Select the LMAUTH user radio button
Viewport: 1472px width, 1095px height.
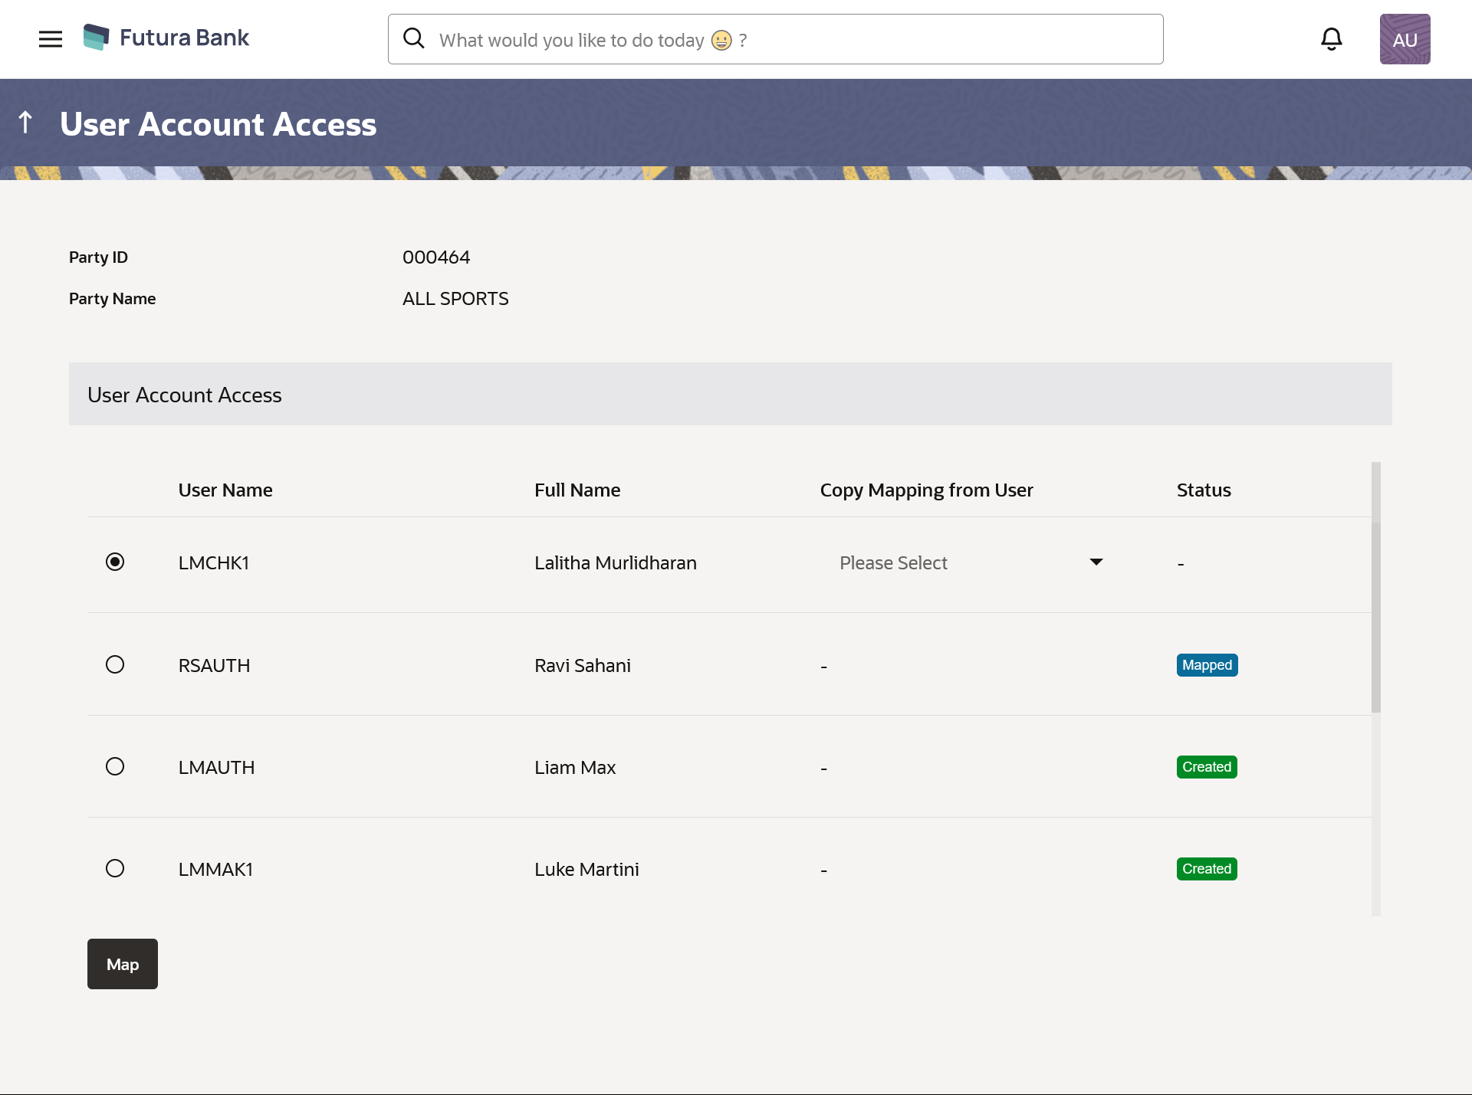tap(115, 767)
